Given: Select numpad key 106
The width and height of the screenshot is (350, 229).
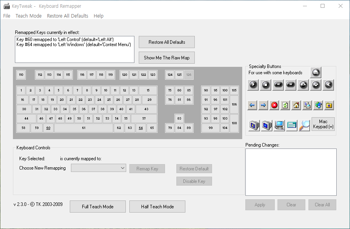Looking at the screenshot, I should click(x=234, y=104).
